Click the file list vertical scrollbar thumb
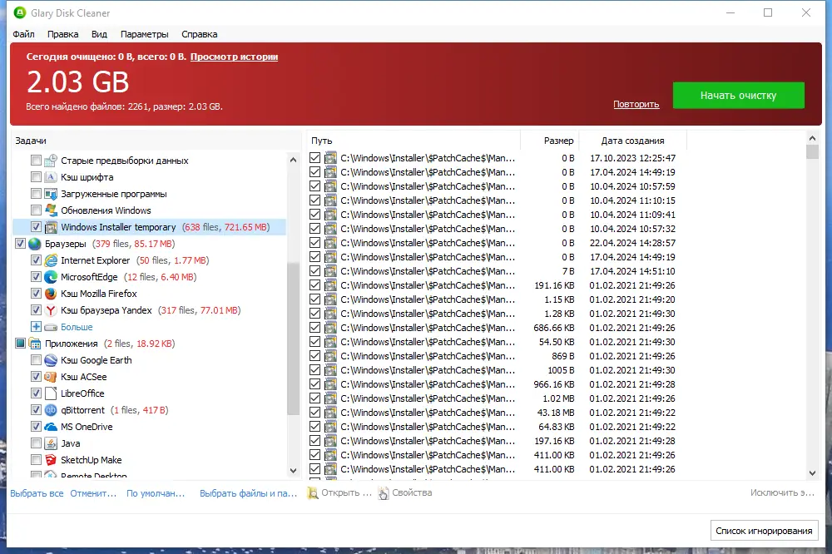832x554 pixels. pyautogui.click(x=812, y=152)
